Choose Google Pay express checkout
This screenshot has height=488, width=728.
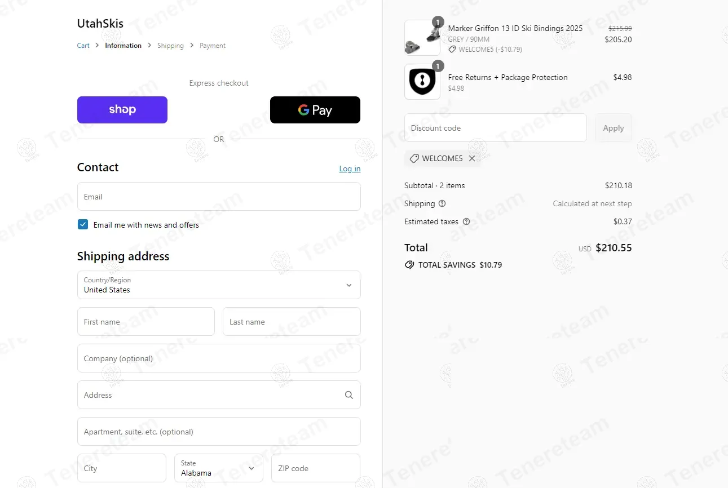[315, 110]
